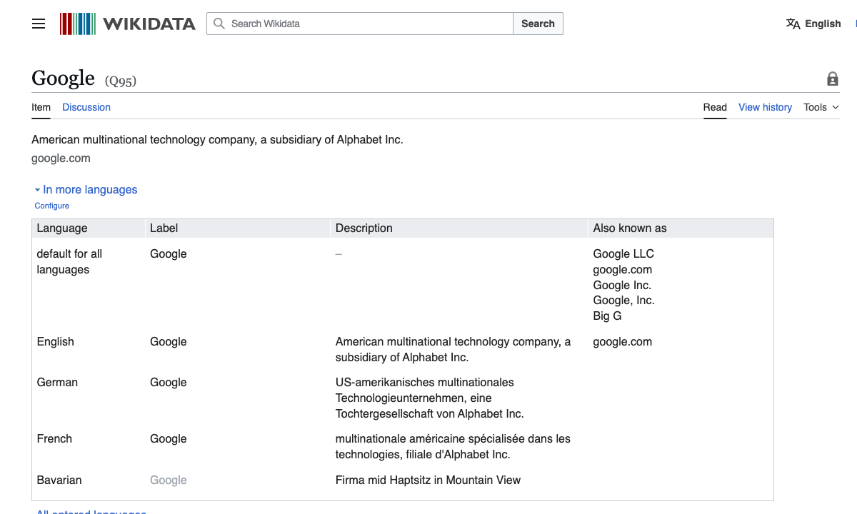Click the Wikidata barcode logo

point(78,24)
